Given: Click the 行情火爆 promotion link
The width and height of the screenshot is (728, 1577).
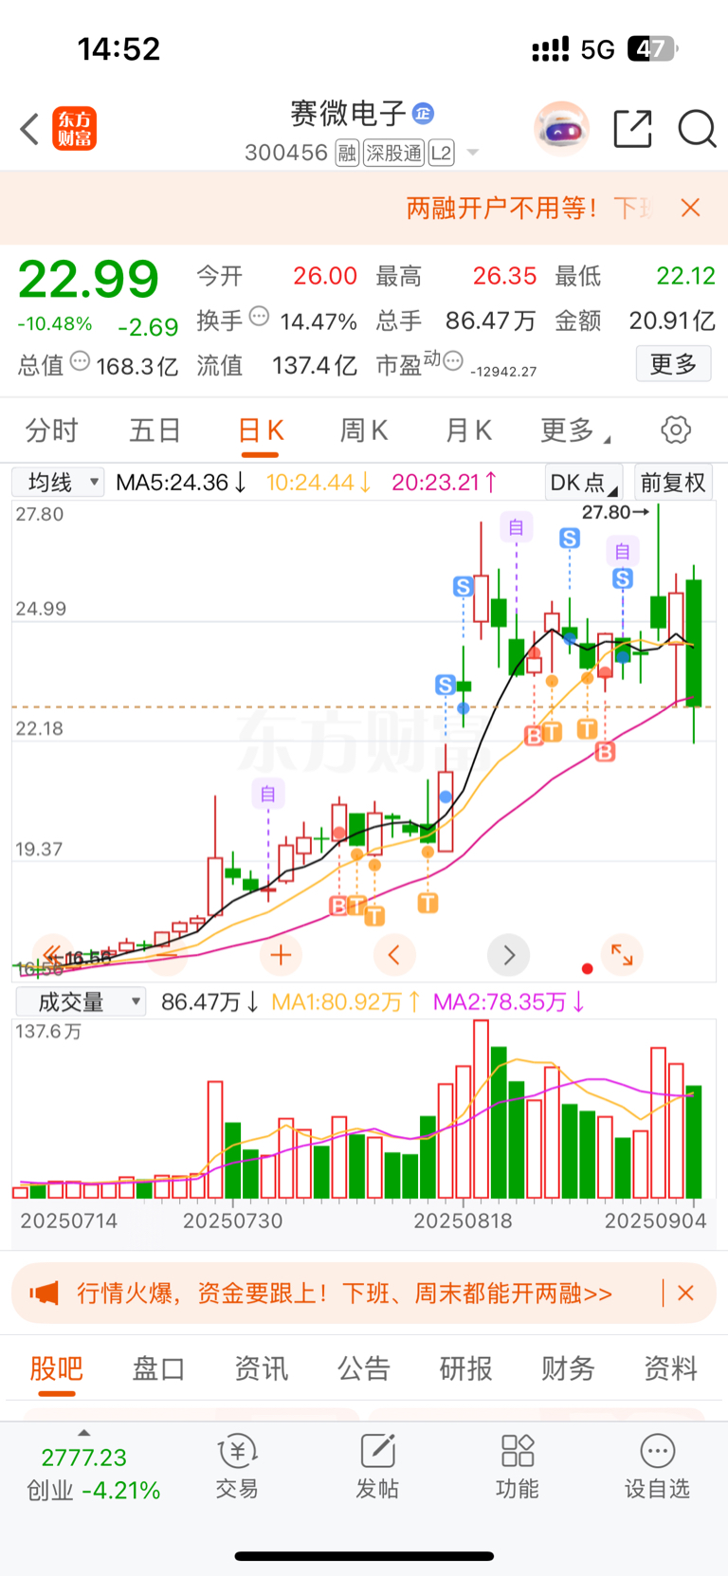Looking at the screenshot, I should (x=344, y=1293).
